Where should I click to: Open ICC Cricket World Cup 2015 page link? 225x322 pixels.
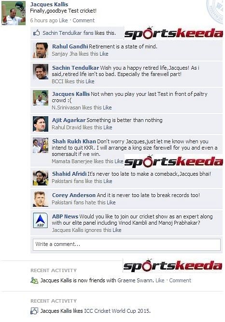pyautogui.click(x=117, y=311)
